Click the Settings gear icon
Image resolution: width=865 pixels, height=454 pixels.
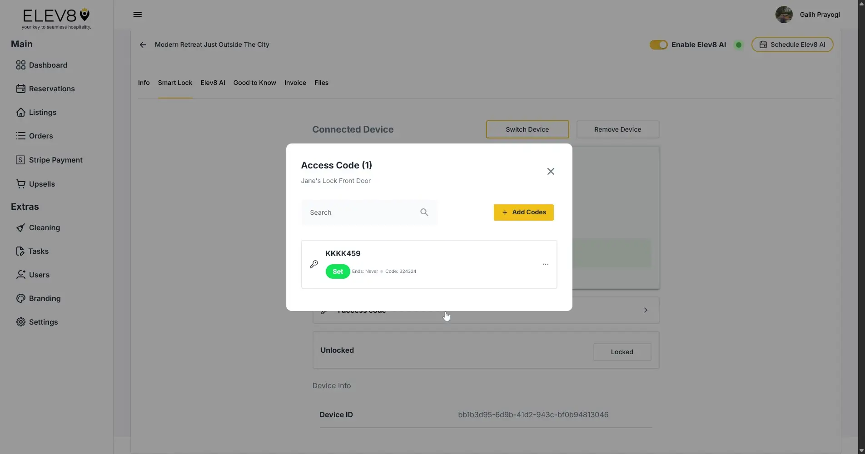(x=20, y=322)
